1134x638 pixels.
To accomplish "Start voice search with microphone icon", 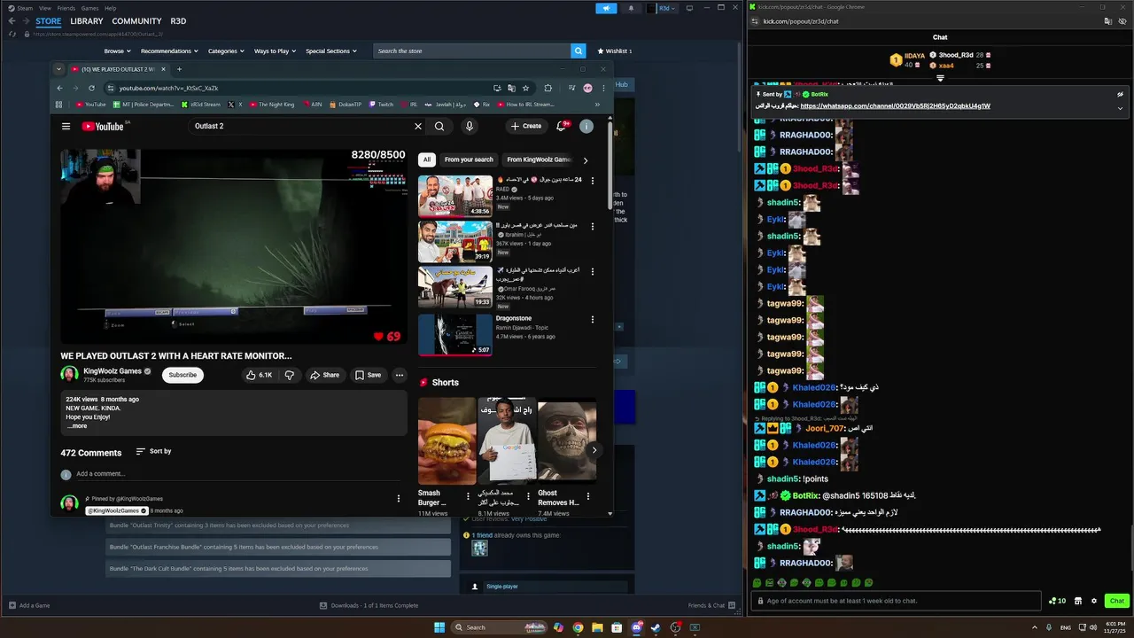I will [470, 126].
